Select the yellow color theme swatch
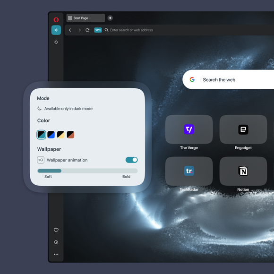274x274 pixels. click(61, 135)
